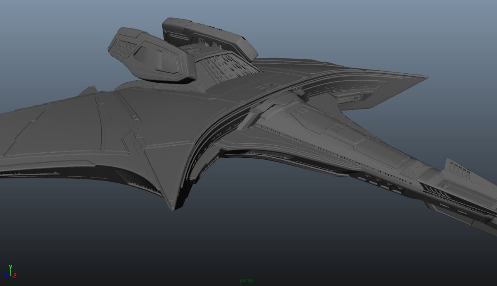Click the XYZ axis orientation gizmo
The image size is (497, 286).
pos(10,272)
